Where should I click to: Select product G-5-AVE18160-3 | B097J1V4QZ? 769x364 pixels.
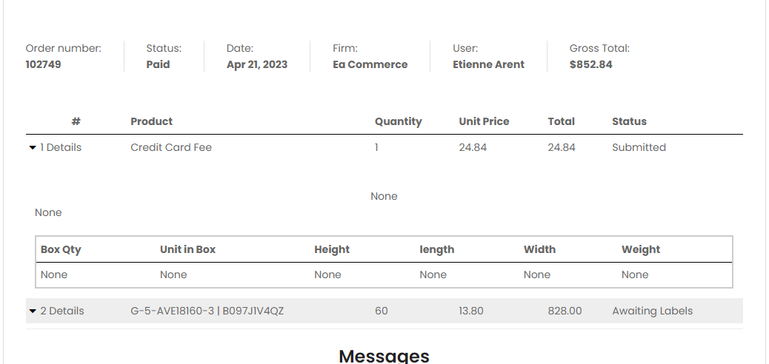[207, 311]
